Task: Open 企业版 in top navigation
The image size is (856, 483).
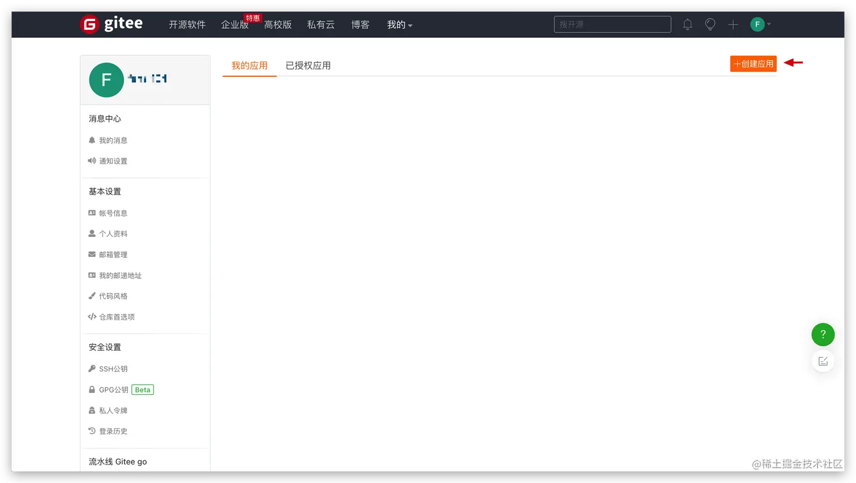Action: pos(235,24)
